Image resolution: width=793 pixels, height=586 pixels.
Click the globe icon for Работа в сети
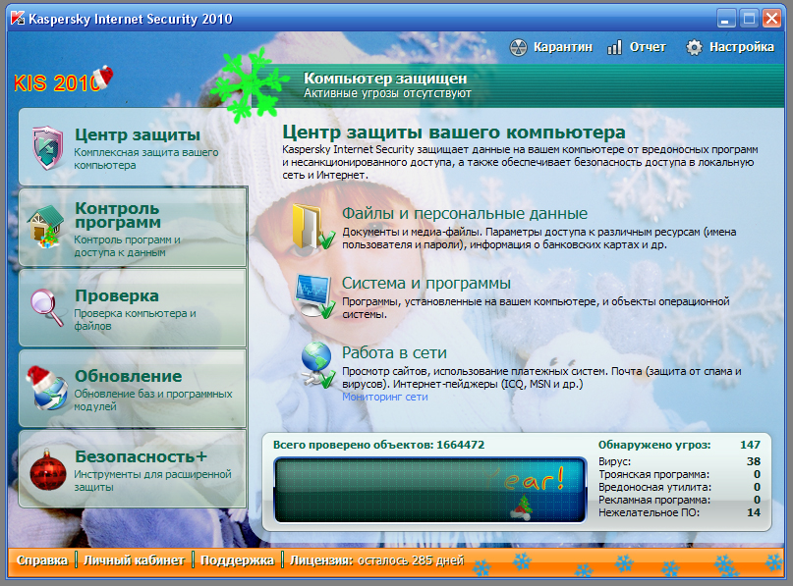(x=317, y=365)
